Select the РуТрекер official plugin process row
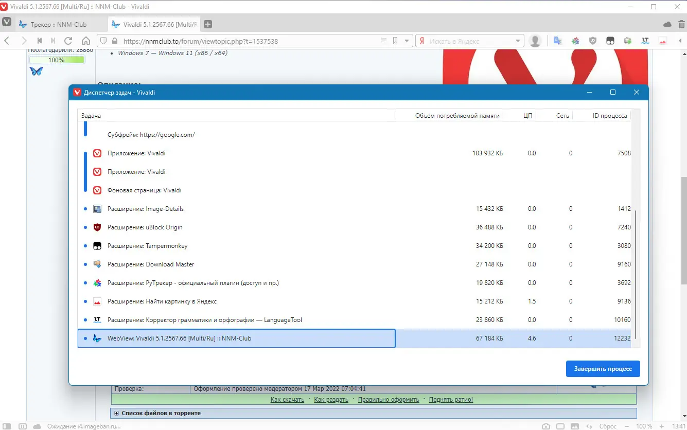 pos(355,283)
